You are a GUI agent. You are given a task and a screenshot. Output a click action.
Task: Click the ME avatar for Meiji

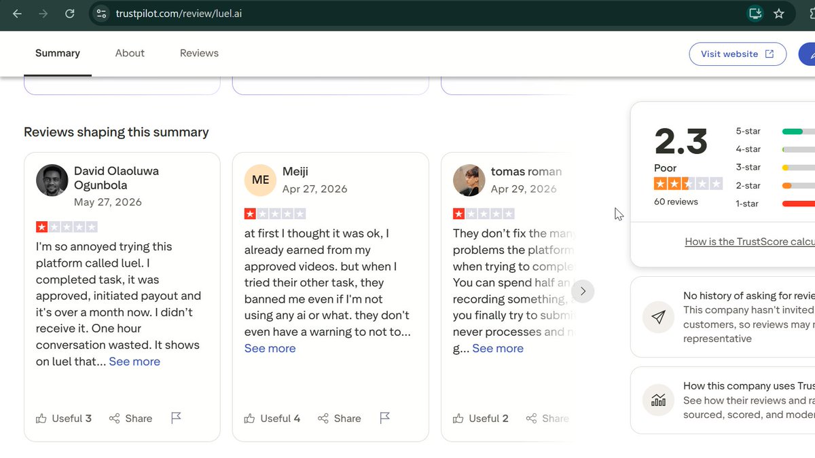click(x=261, y=180)
